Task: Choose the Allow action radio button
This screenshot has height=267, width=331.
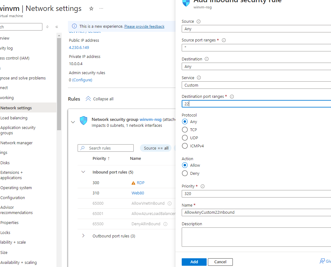Action: point(185,165)
